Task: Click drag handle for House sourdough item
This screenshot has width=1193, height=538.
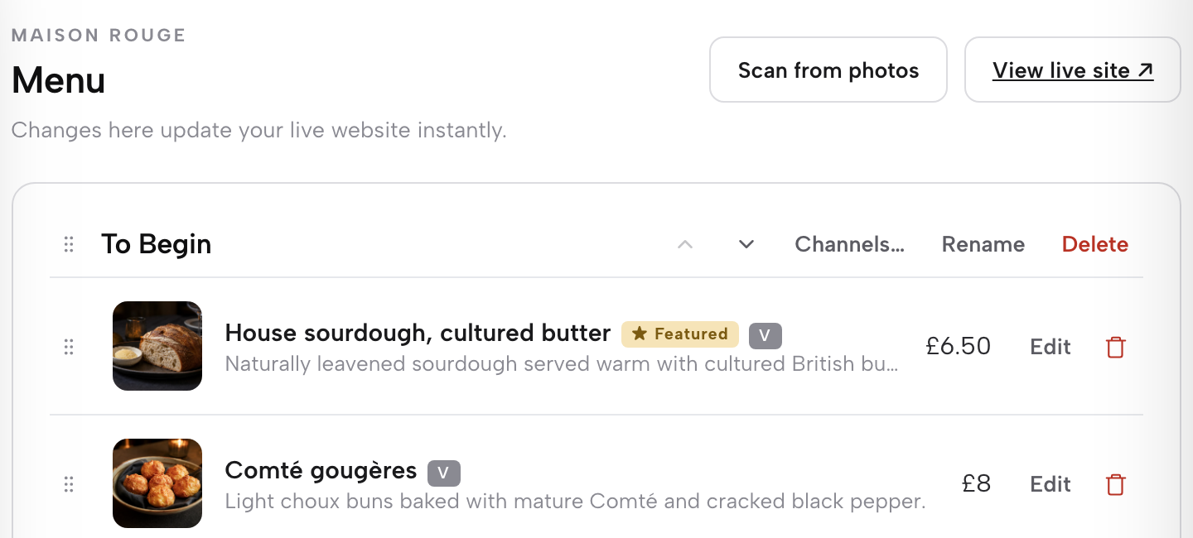Action: click(69, 347)
